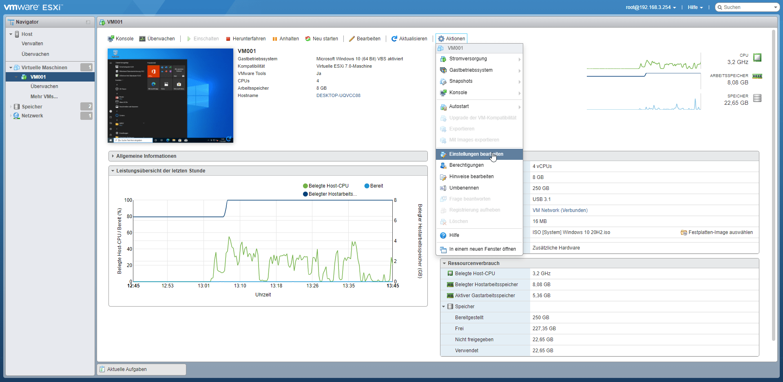Refresh view with Aktualisieren icon
This screenshot has width=783, height=382.
click(394, 39)
